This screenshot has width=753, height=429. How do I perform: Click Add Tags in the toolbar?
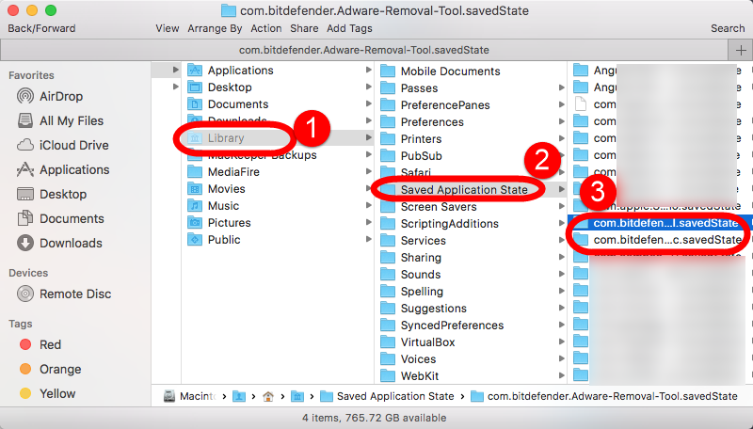[349, 28]
